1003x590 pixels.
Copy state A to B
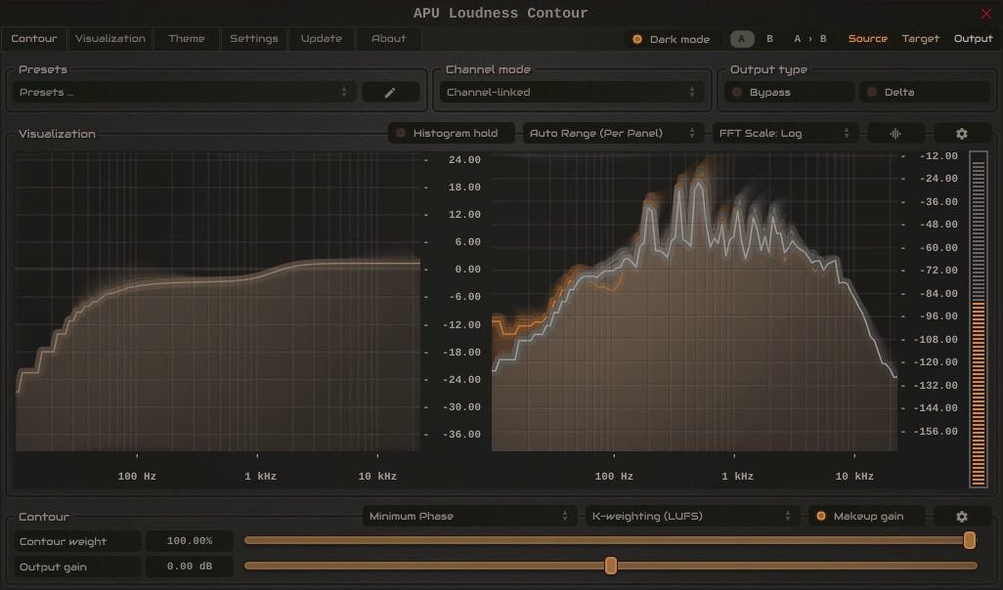(x=809, y=39)
